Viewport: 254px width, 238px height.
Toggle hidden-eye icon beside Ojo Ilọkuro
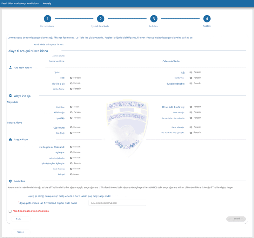point(71,127)
